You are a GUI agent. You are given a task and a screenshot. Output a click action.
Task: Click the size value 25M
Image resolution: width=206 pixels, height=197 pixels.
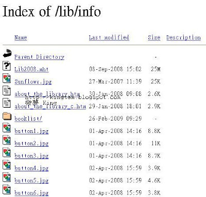156,69
